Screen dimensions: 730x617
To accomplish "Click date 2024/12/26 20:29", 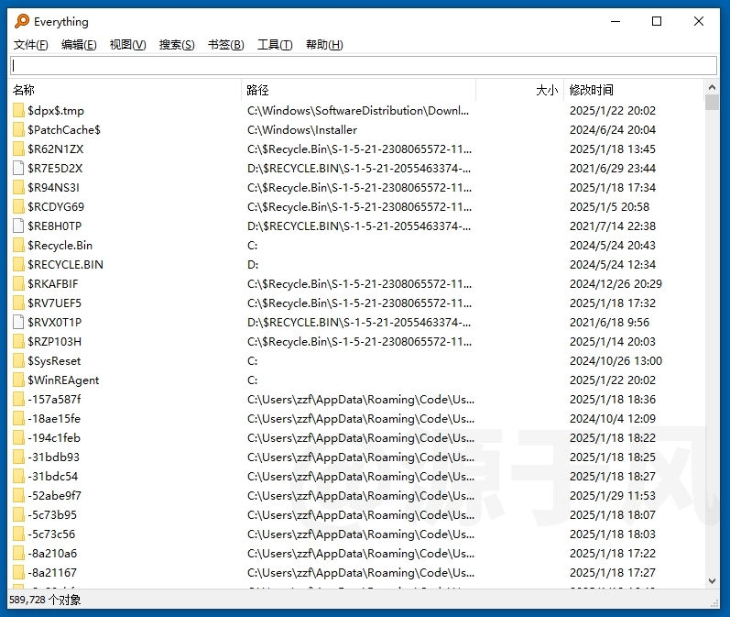I will click(616, 284).
